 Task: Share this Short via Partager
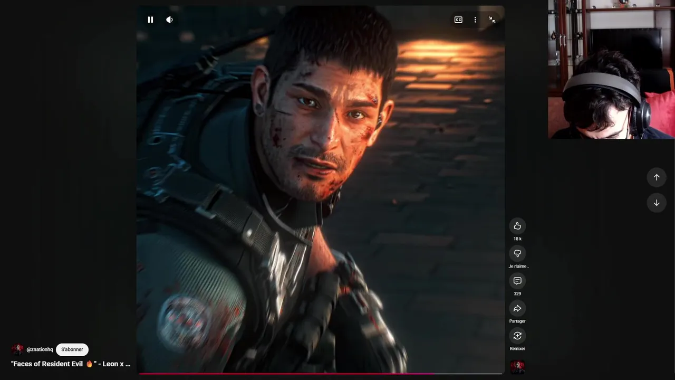click(x=517, y=308)
